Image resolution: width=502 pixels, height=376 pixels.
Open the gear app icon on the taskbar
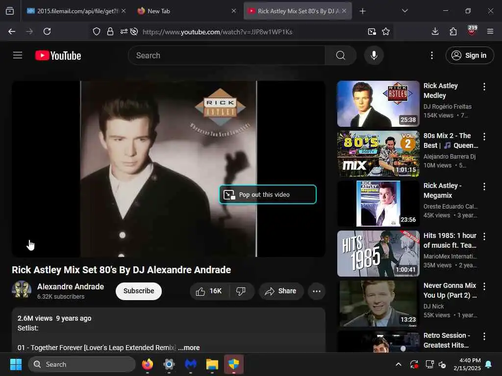(169, 364)
